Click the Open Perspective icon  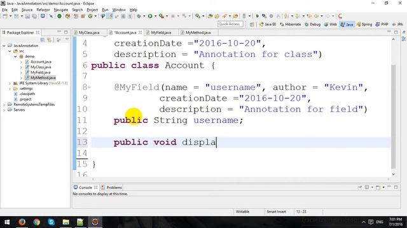(252, 24)
